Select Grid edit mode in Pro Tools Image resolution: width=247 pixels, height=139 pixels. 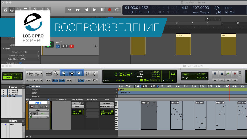16,78
